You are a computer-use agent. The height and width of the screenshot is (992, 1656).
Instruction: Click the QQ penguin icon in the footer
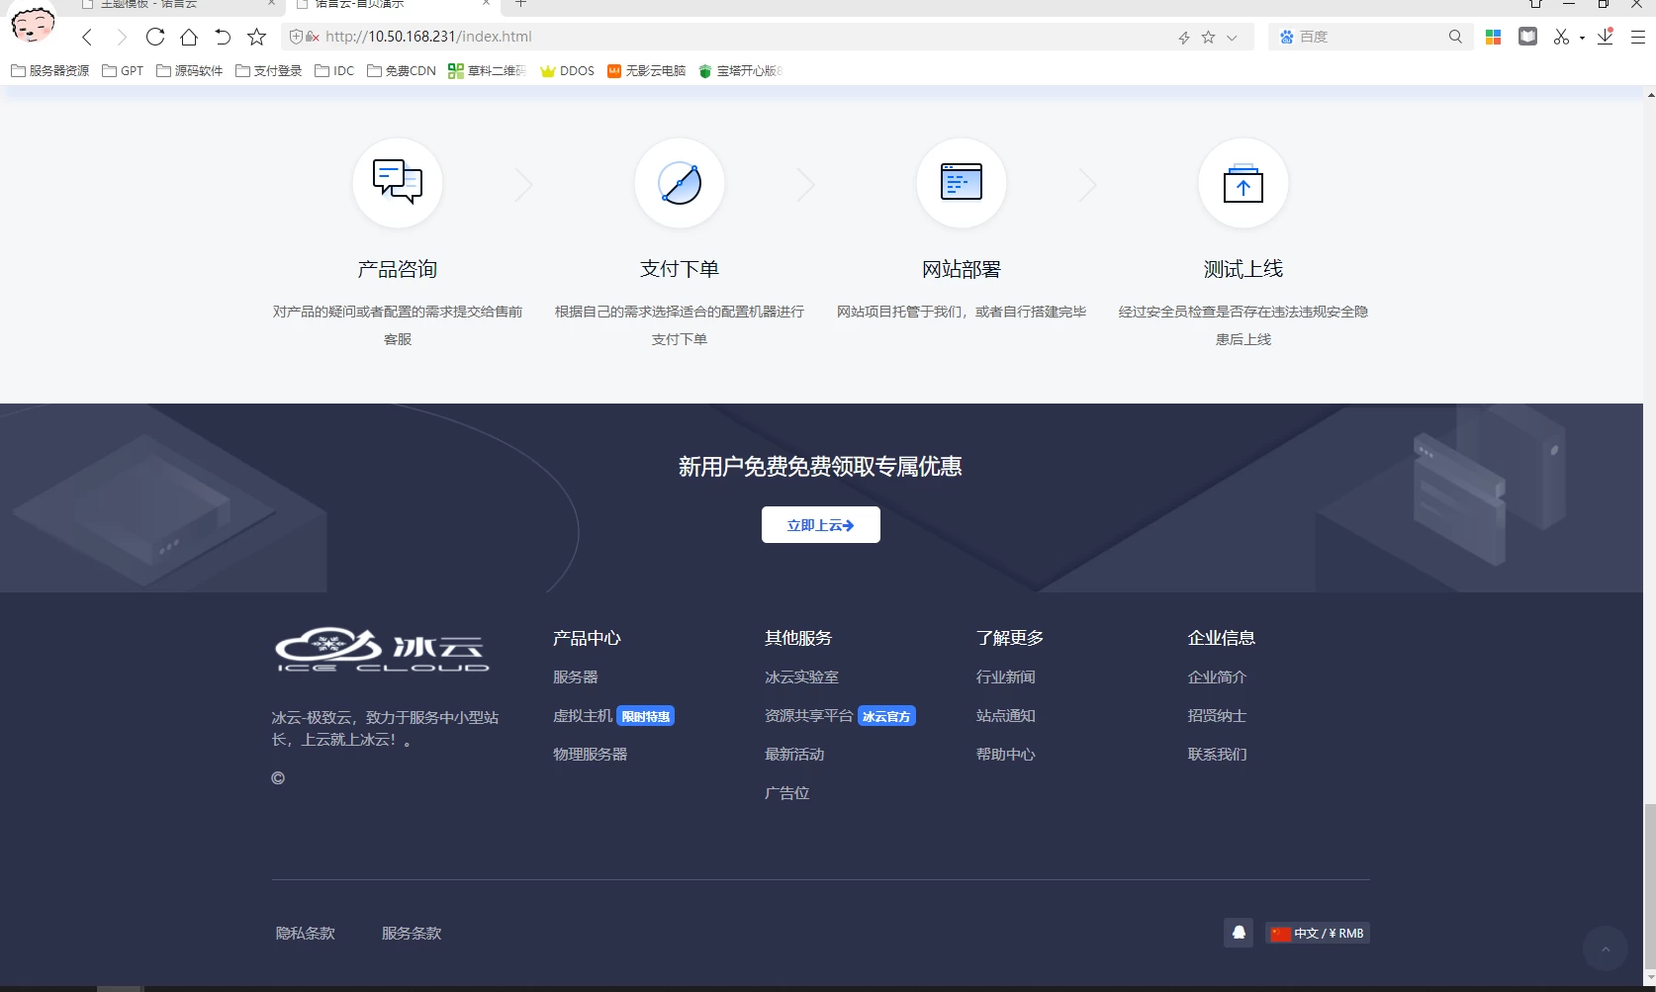1238,932
